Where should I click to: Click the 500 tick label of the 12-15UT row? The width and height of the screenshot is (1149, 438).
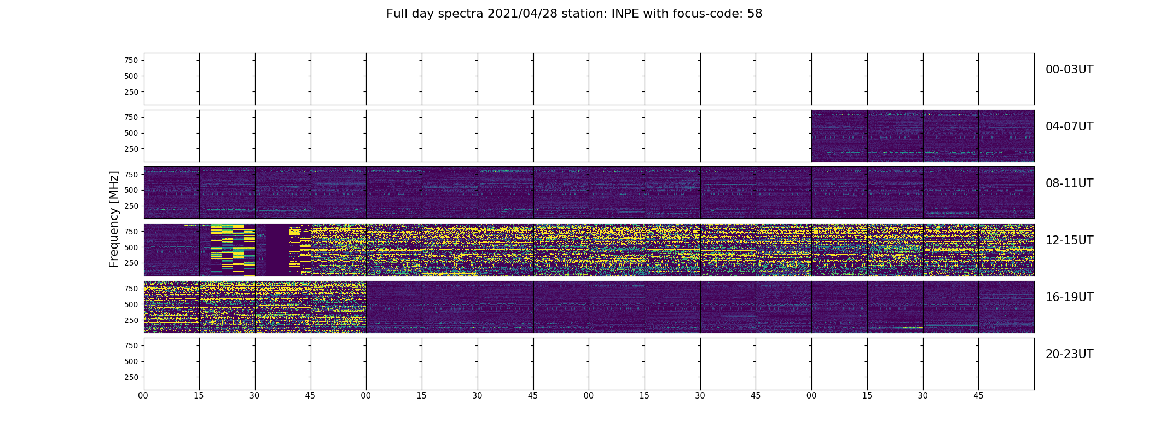(x=131, y=247)
